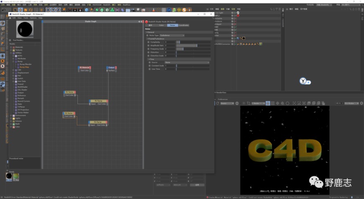The height and width of the screenshot is (199, 364).
Task: Select the Move tool in the toolbar
Action: pos(21,10)
